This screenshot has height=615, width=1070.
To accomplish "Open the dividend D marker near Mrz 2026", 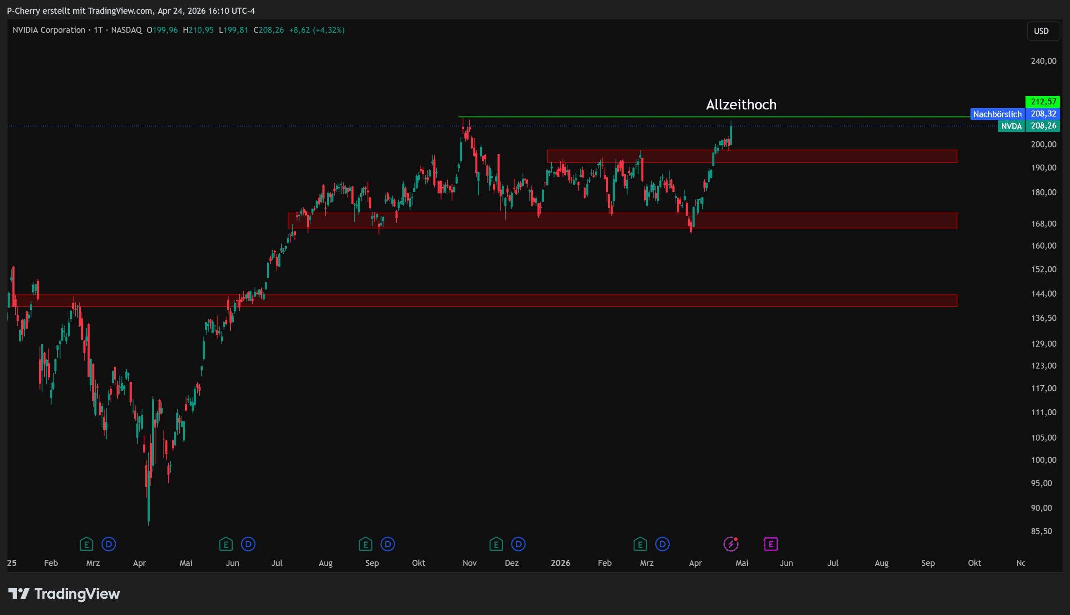I will (x=662, y=544).
